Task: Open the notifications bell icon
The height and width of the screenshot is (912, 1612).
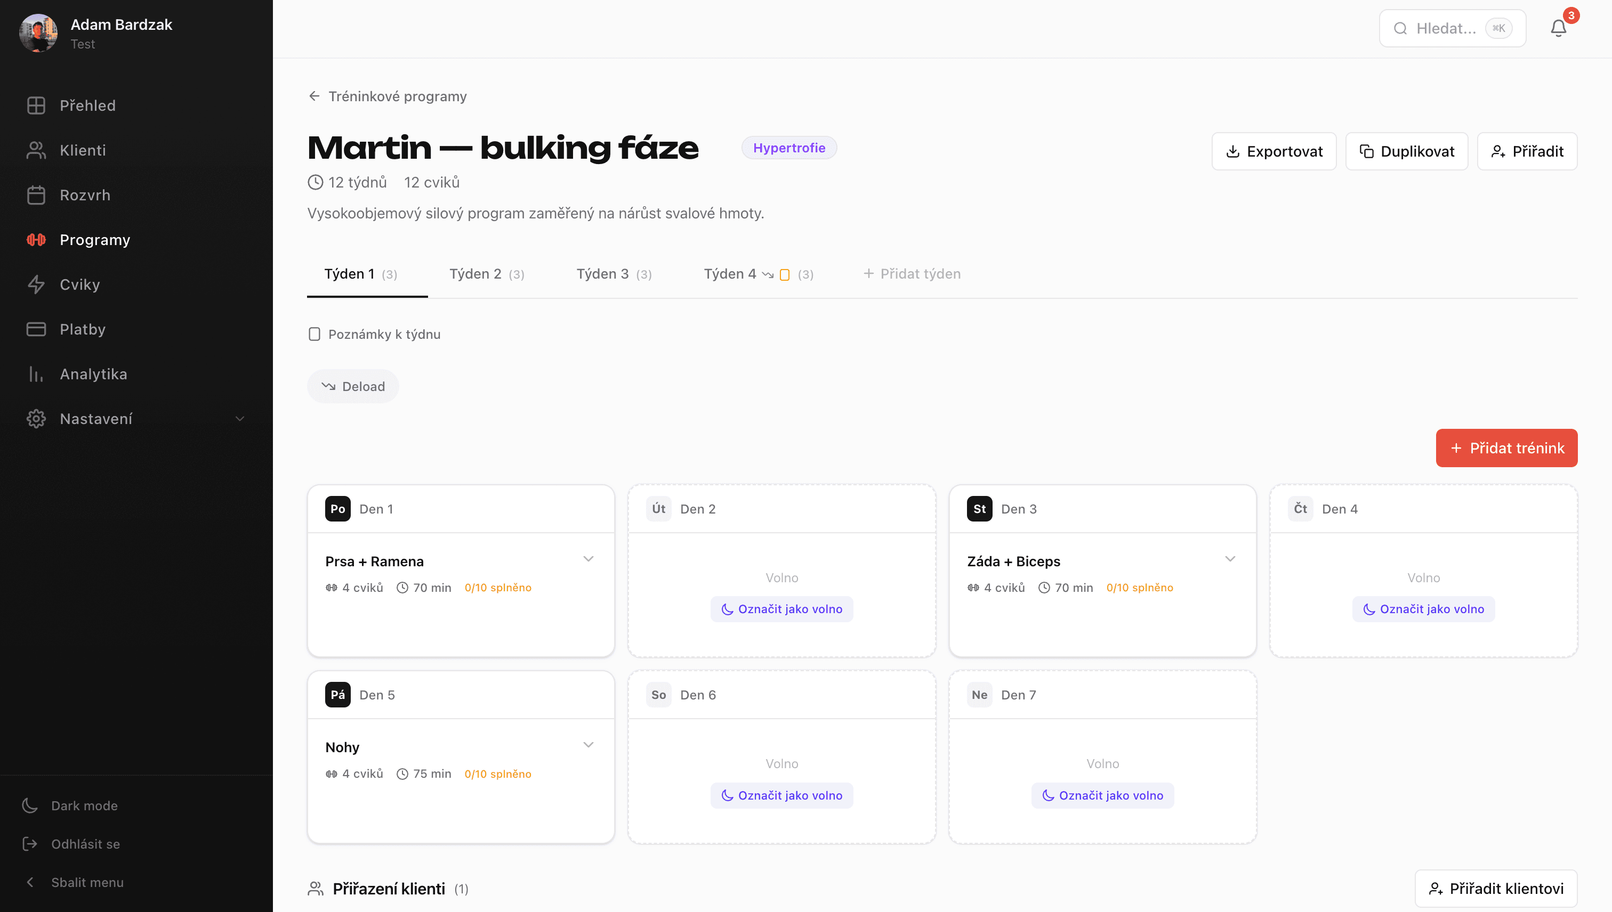Action: tap(1558, 28)
